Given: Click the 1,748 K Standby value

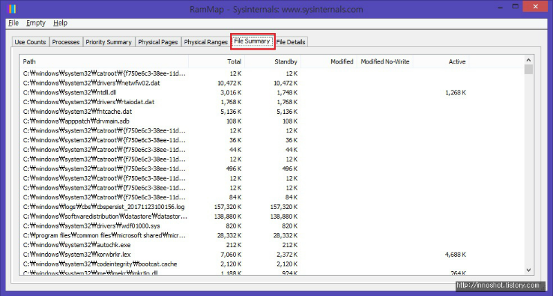Looking at the screenshot, I should click(287, 92).
